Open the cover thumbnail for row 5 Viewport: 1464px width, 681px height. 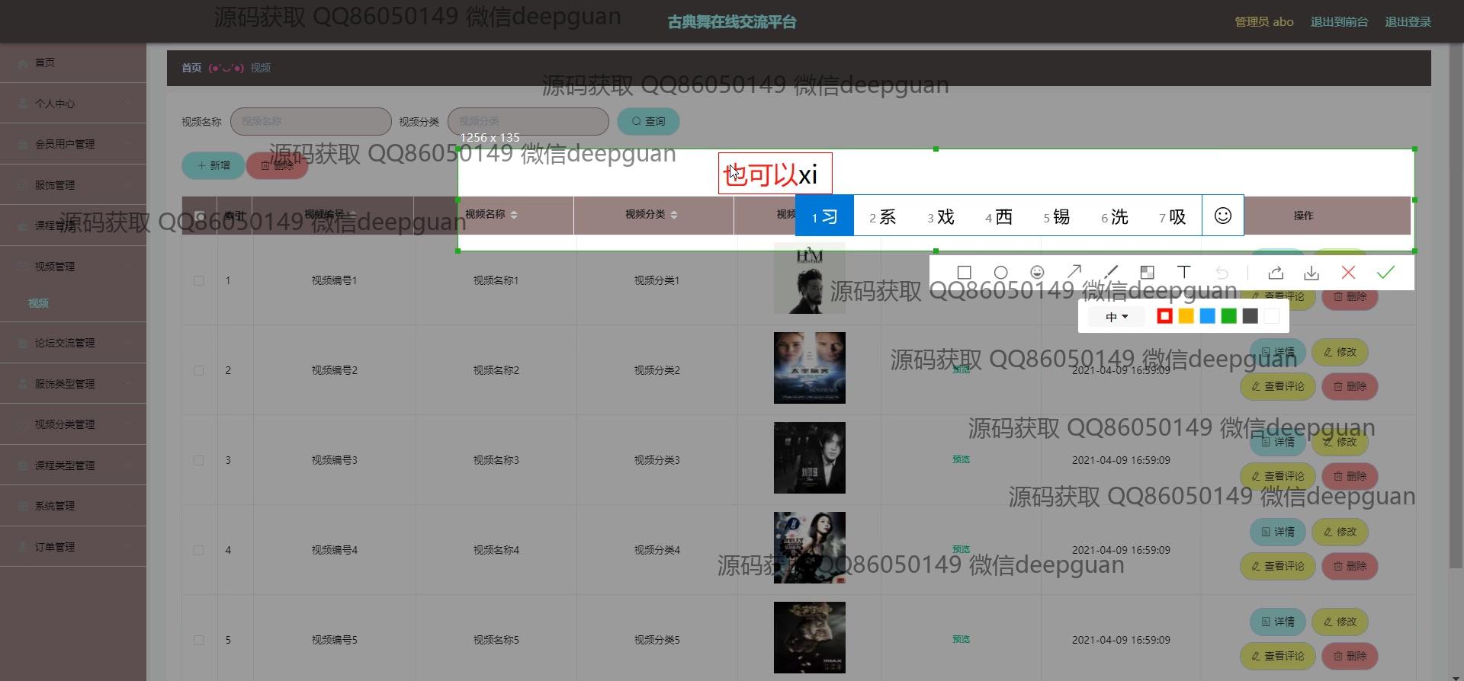point(809,638)
